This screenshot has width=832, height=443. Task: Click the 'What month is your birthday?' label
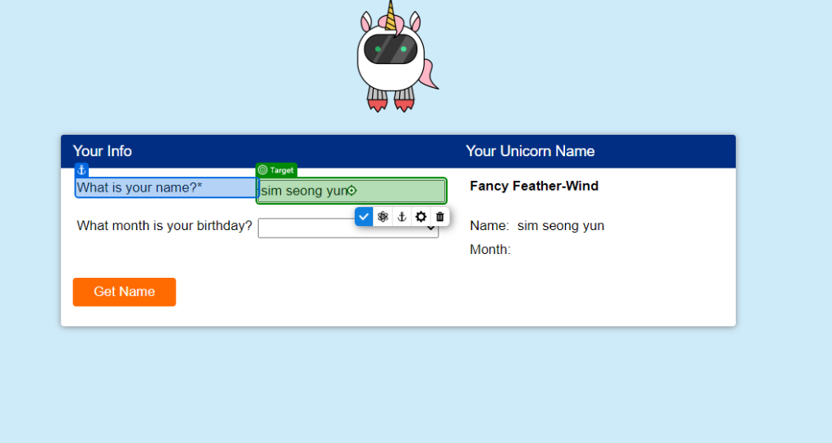pyautogui.click(x=164, y=226)
